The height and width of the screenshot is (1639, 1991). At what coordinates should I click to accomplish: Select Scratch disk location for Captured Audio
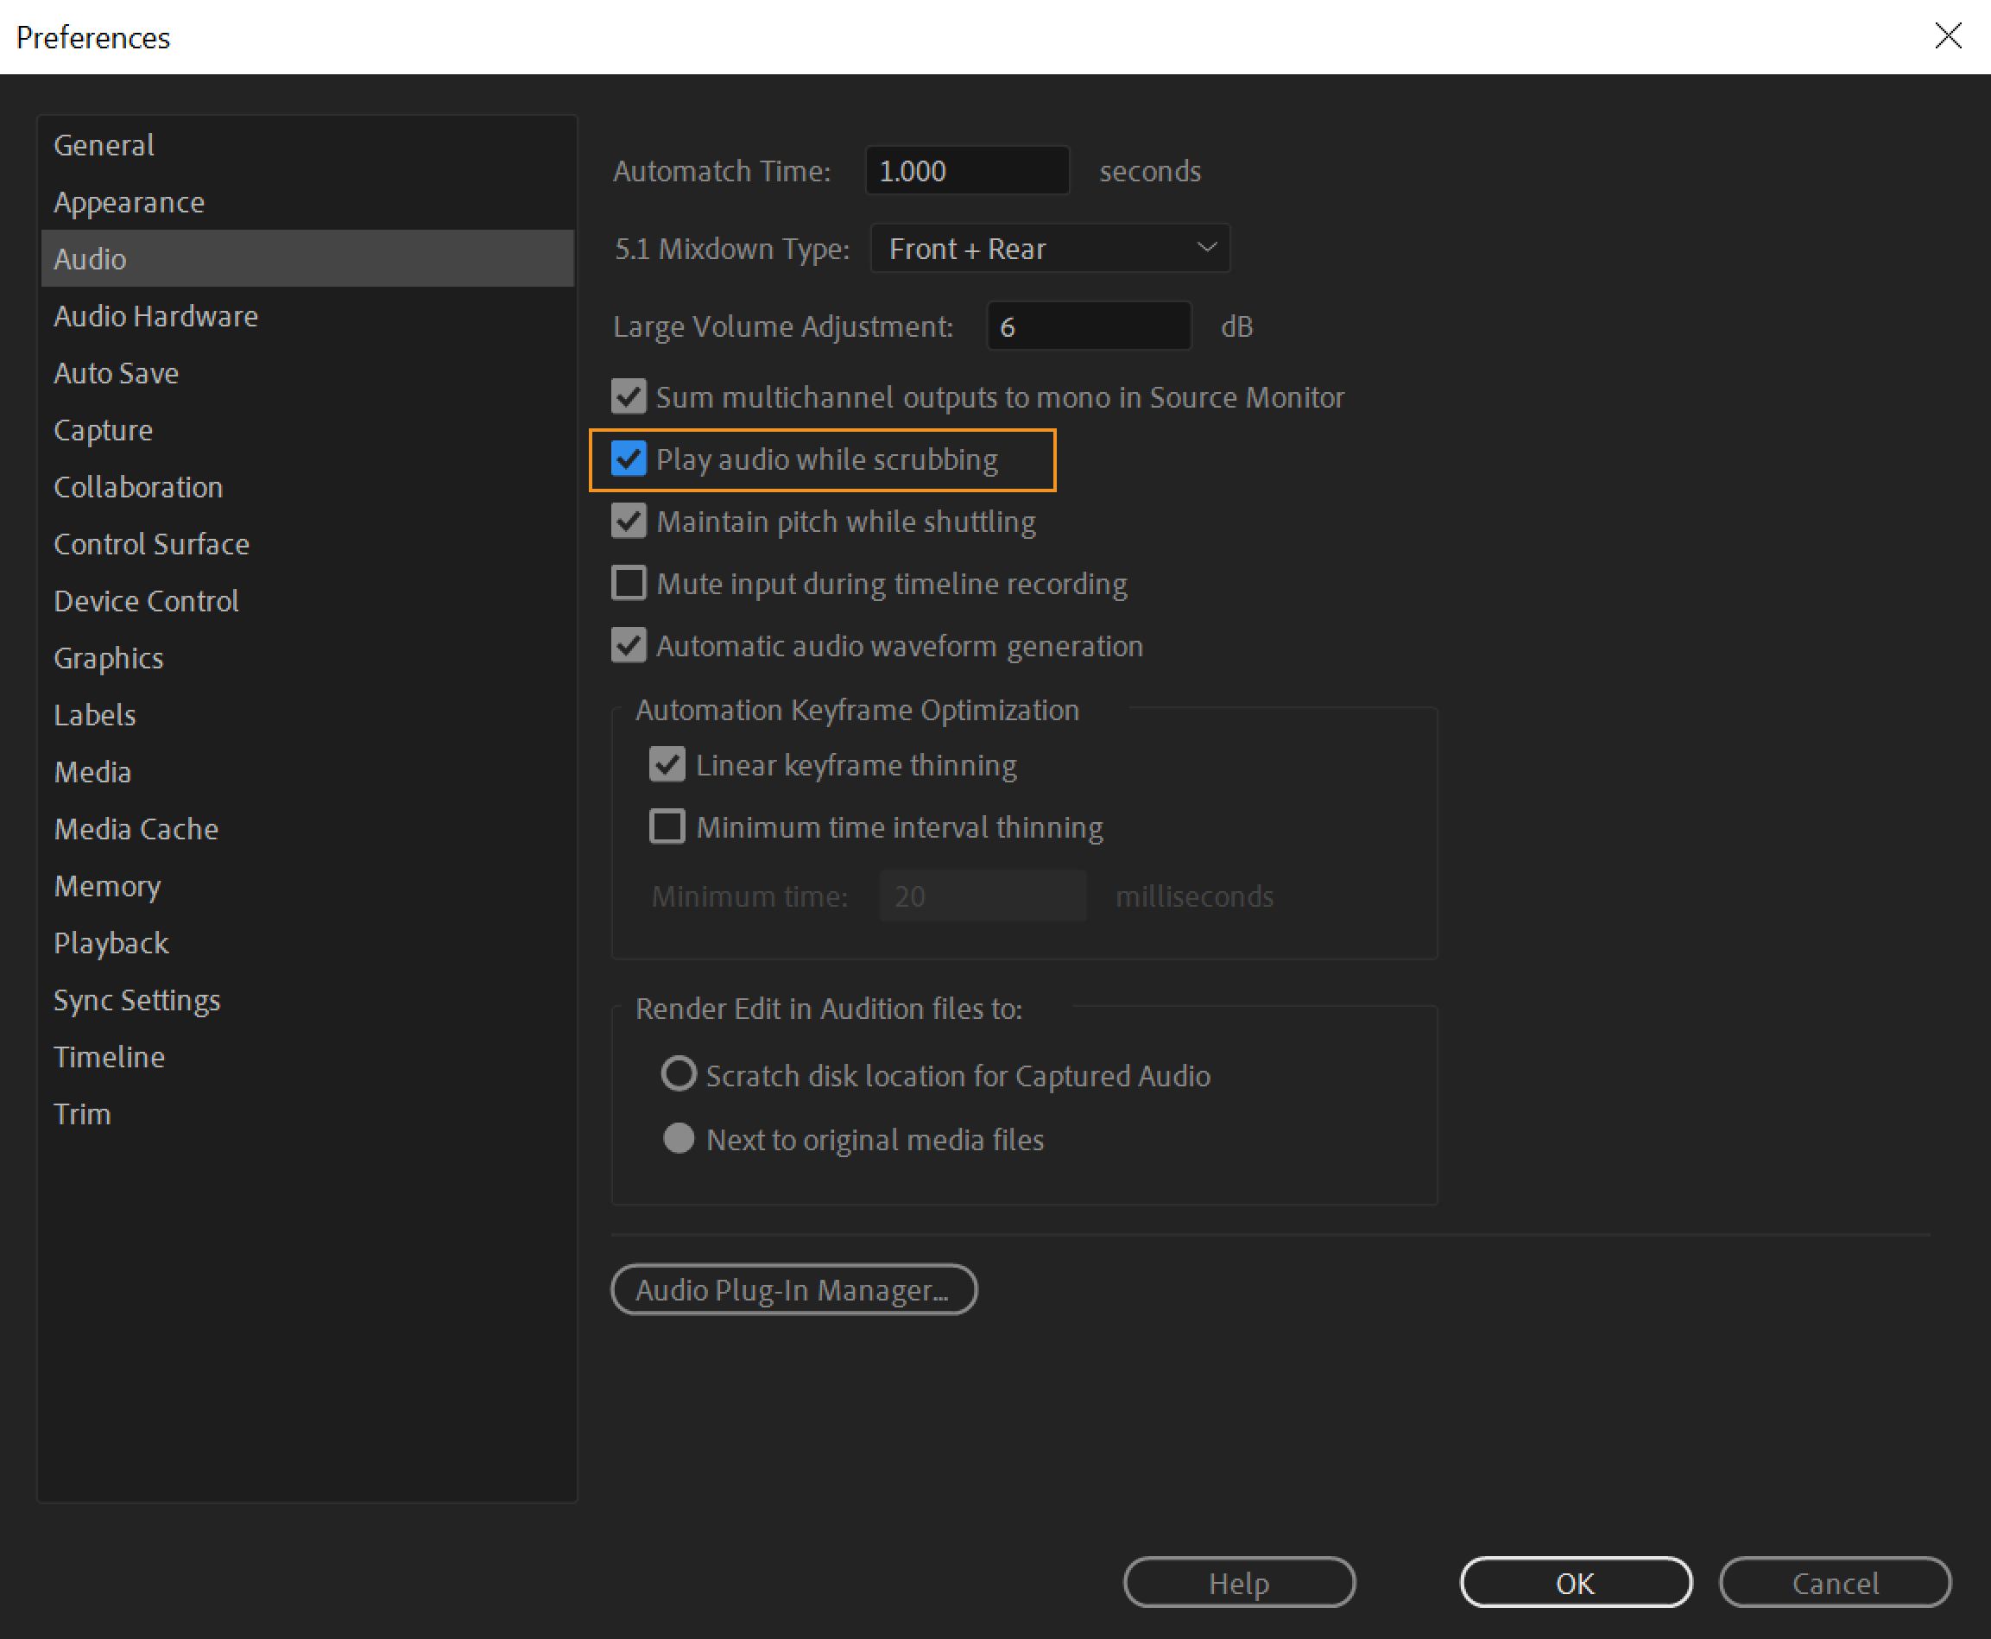679,1075
